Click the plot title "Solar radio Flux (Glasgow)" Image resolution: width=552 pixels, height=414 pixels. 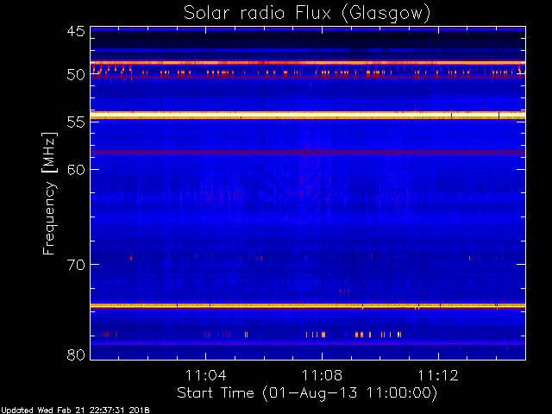[x=307, y=14]
